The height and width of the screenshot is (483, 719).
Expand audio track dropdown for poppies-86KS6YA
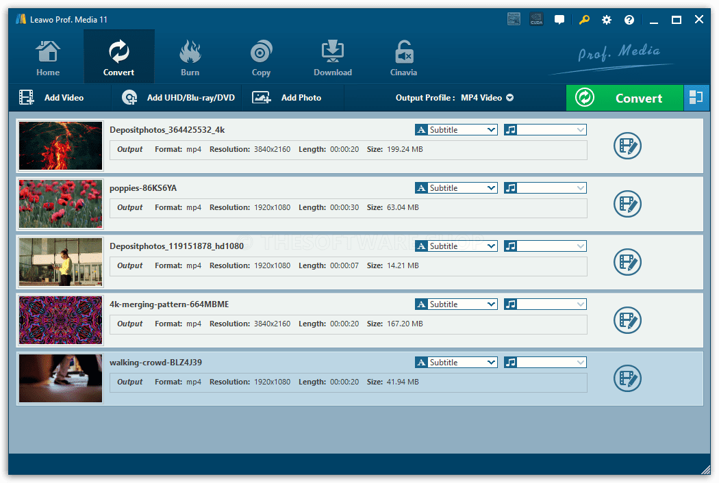[545, 188]
